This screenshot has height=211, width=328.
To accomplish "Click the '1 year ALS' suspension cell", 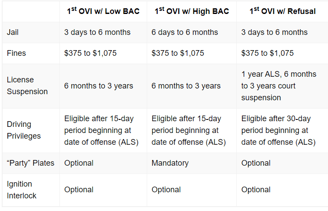I will tap(279, 86).
